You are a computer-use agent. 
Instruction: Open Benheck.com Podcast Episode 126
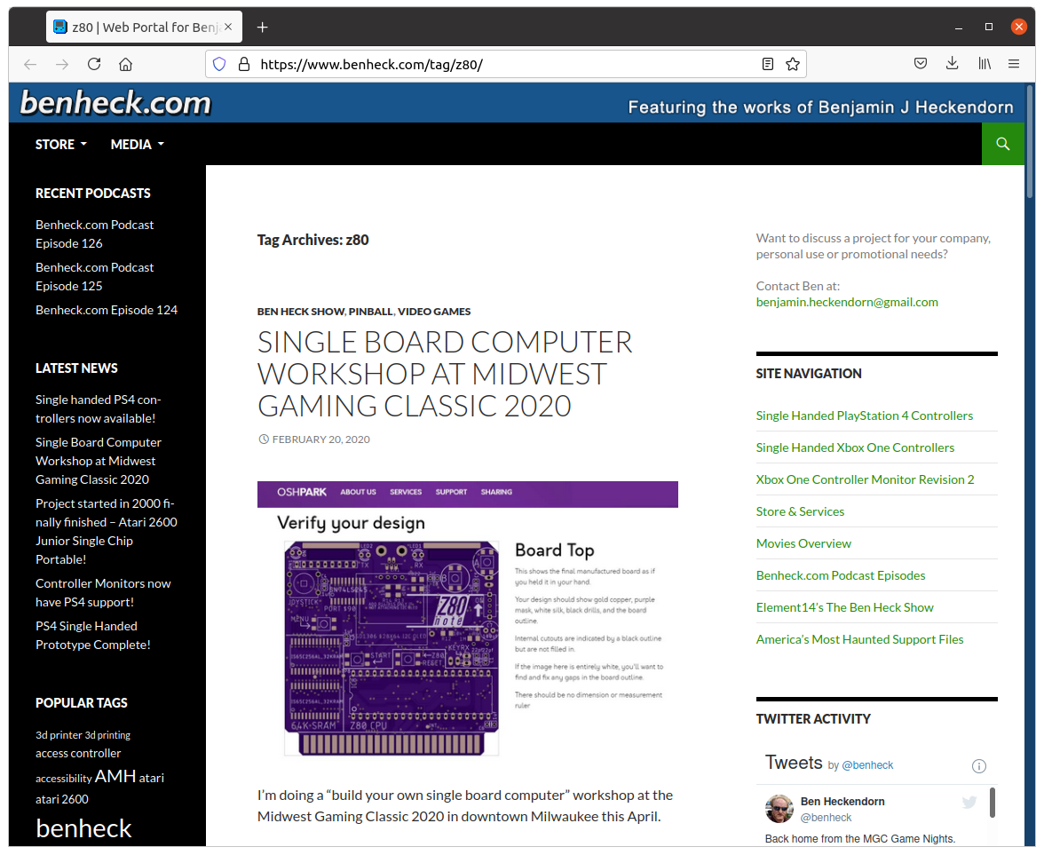pos(94,234)
